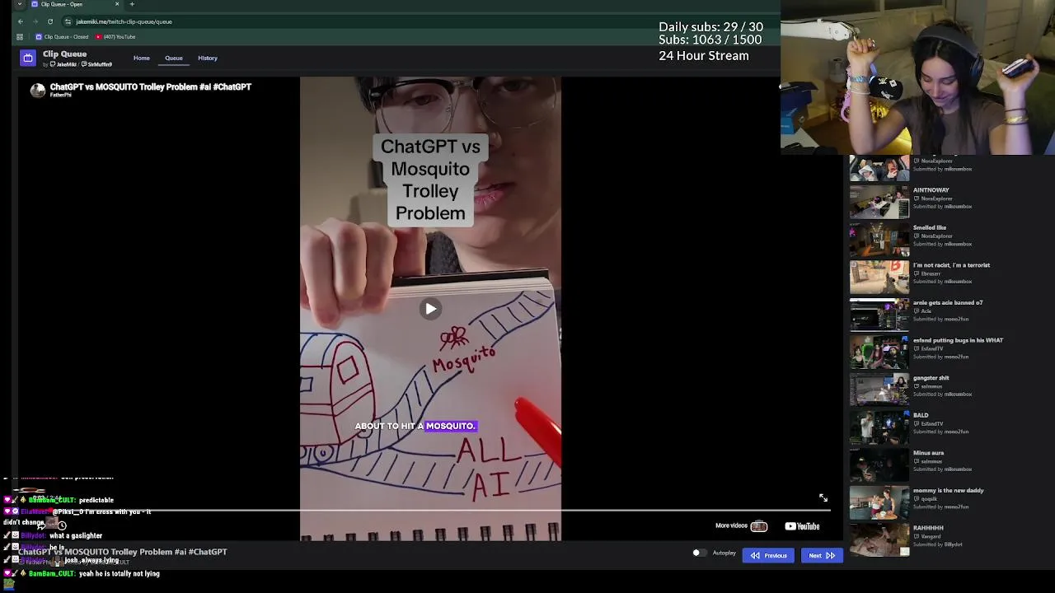Image resolution: width=1055 pixels, height=593 pixels.
Task: Click the "gangster shit" clip title
Action: (x=931, y=378)
